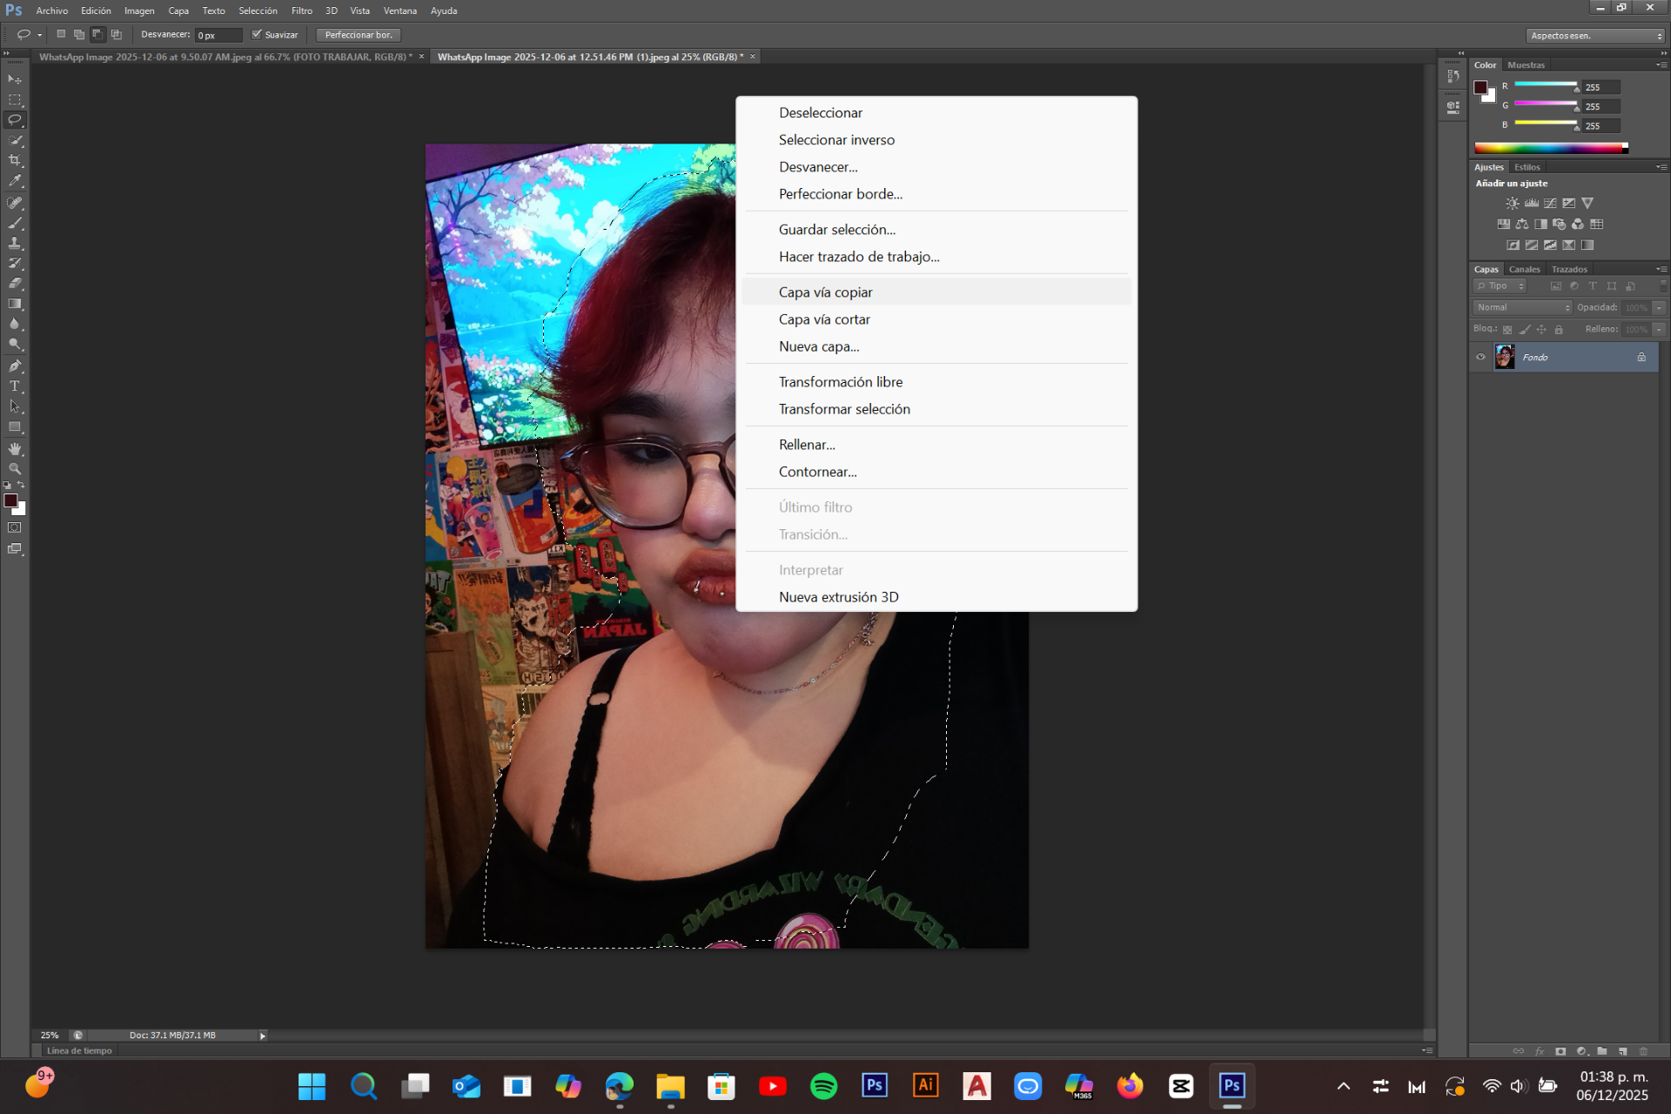
Task: Toggle Quick Mask mode icon
Action: [15, 527]
